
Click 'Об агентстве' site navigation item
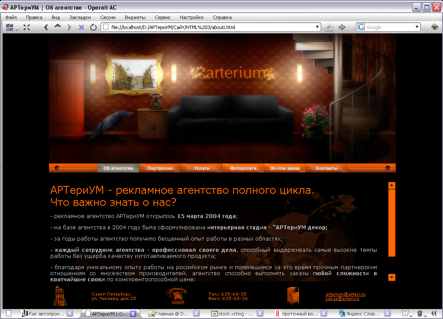pos(118,168)
